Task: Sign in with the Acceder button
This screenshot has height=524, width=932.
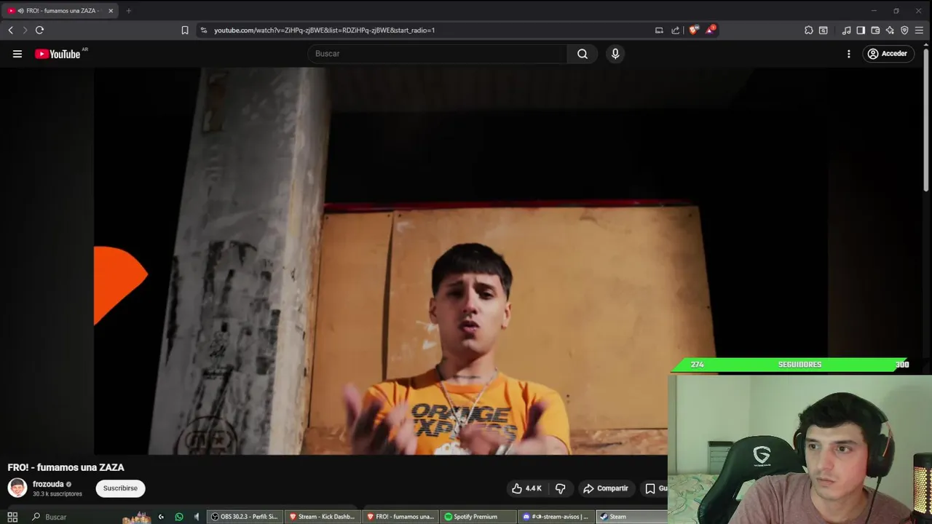Action: tap(888, 54)
